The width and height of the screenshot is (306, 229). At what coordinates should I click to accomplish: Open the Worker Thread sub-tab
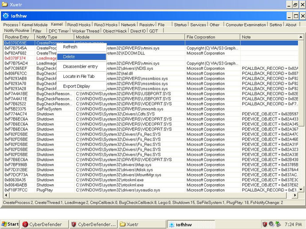[86, 31]
